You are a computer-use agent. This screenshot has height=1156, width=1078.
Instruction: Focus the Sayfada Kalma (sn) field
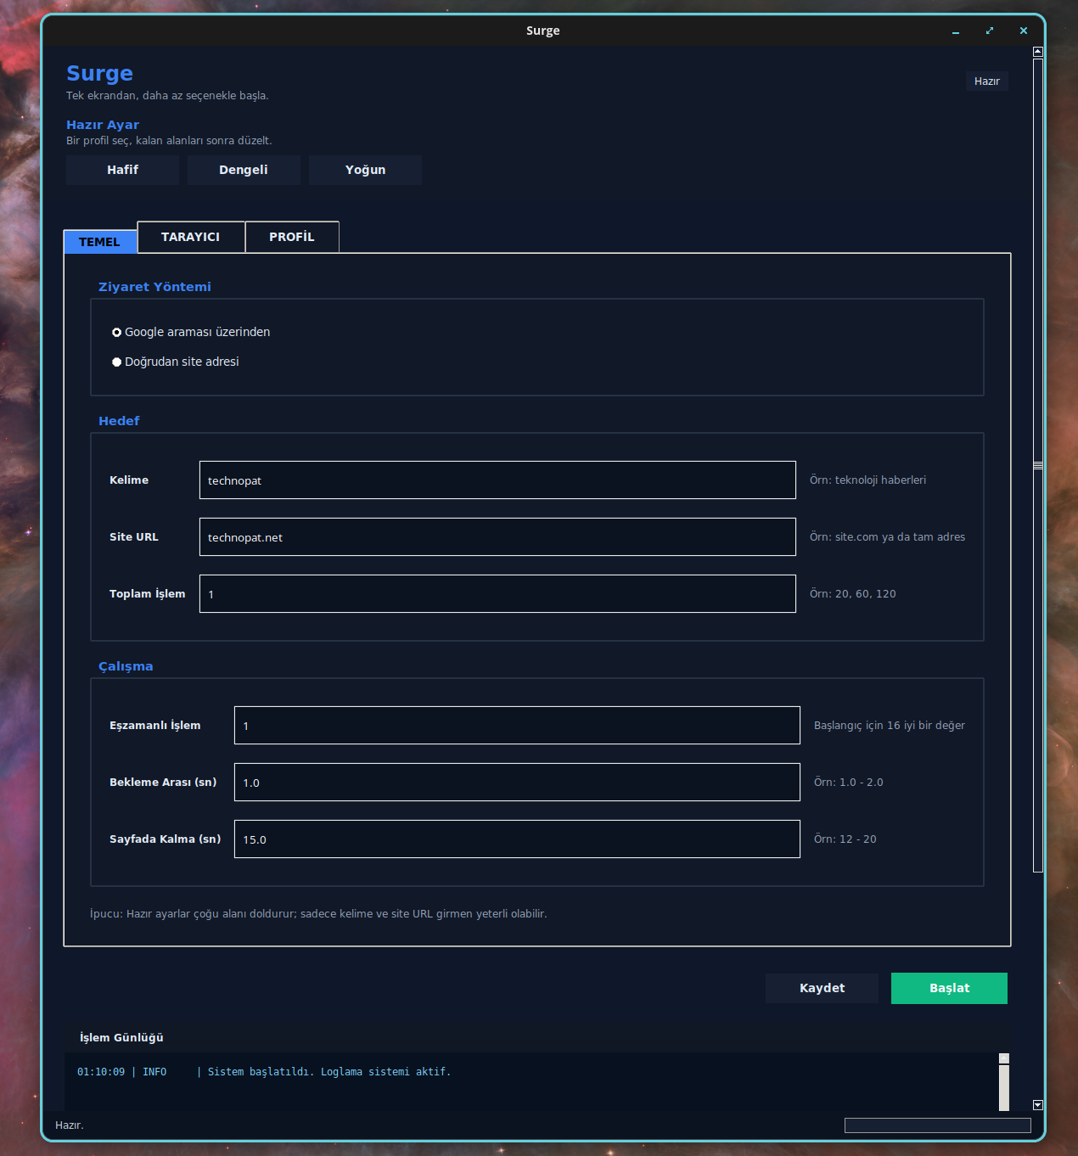(x=517, y=839)
